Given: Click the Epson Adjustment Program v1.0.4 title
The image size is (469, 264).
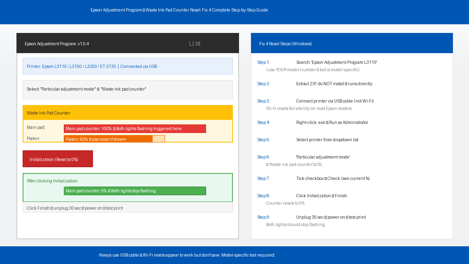Looking at the screenshot, I should (57, 44).
